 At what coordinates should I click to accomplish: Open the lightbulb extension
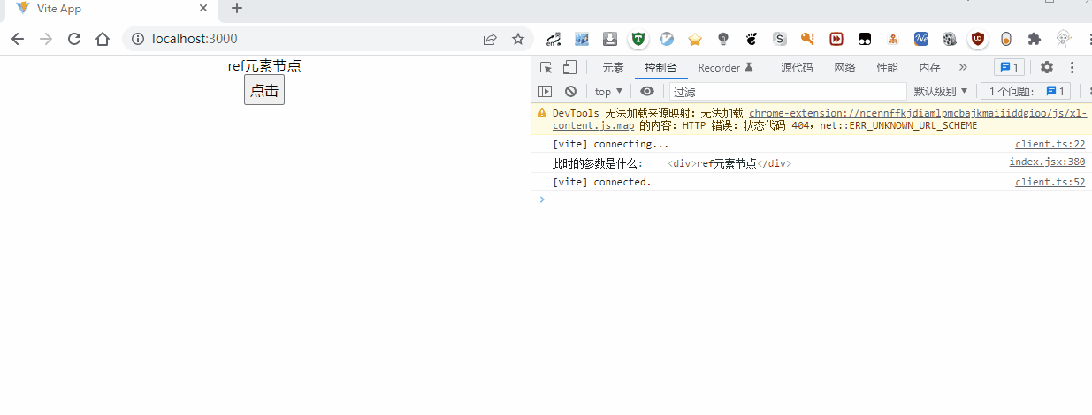point(723,39)
